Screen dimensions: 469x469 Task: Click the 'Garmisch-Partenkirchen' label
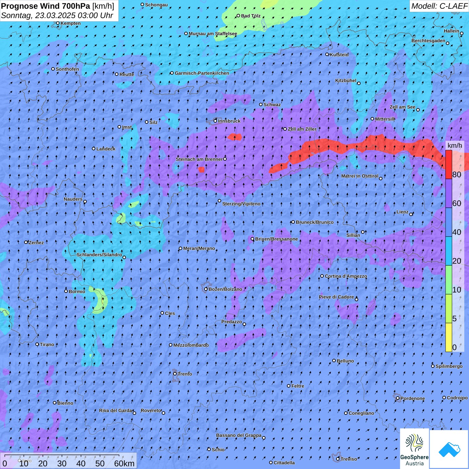[202, 73]
